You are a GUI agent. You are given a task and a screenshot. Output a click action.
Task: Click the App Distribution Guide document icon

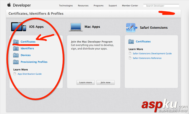[15, 74]
